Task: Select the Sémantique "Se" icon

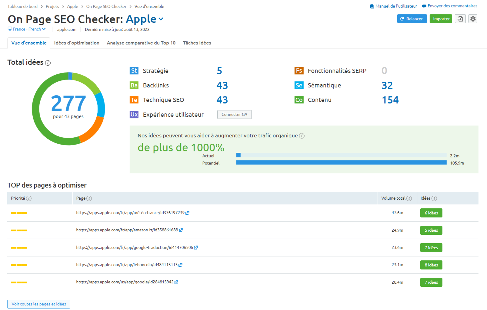Action: point(299,85)
